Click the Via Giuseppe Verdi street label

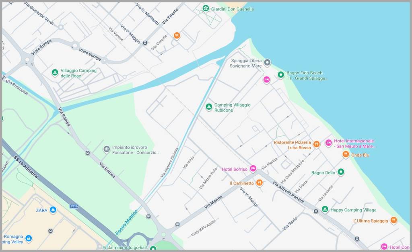(39, 13)
